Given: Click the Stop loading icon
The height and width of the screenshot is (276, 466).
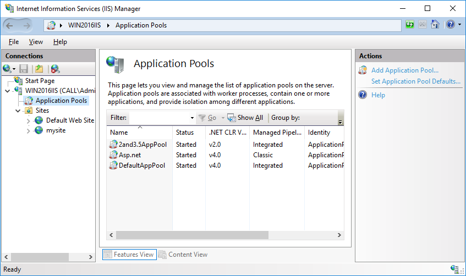Looking at the screenshot, I should (423, 24).
